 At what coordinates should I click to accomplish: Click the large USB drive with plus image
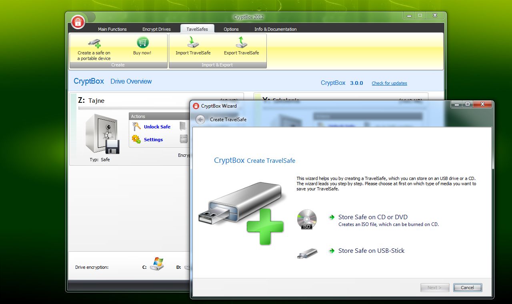242,213
